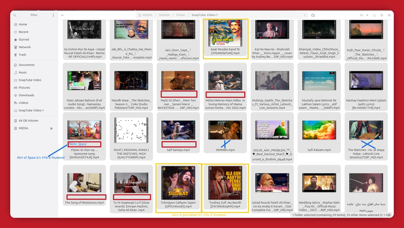Select Khairiyat_Video_Chhichhore thumbnail

(x=319, y=29)
